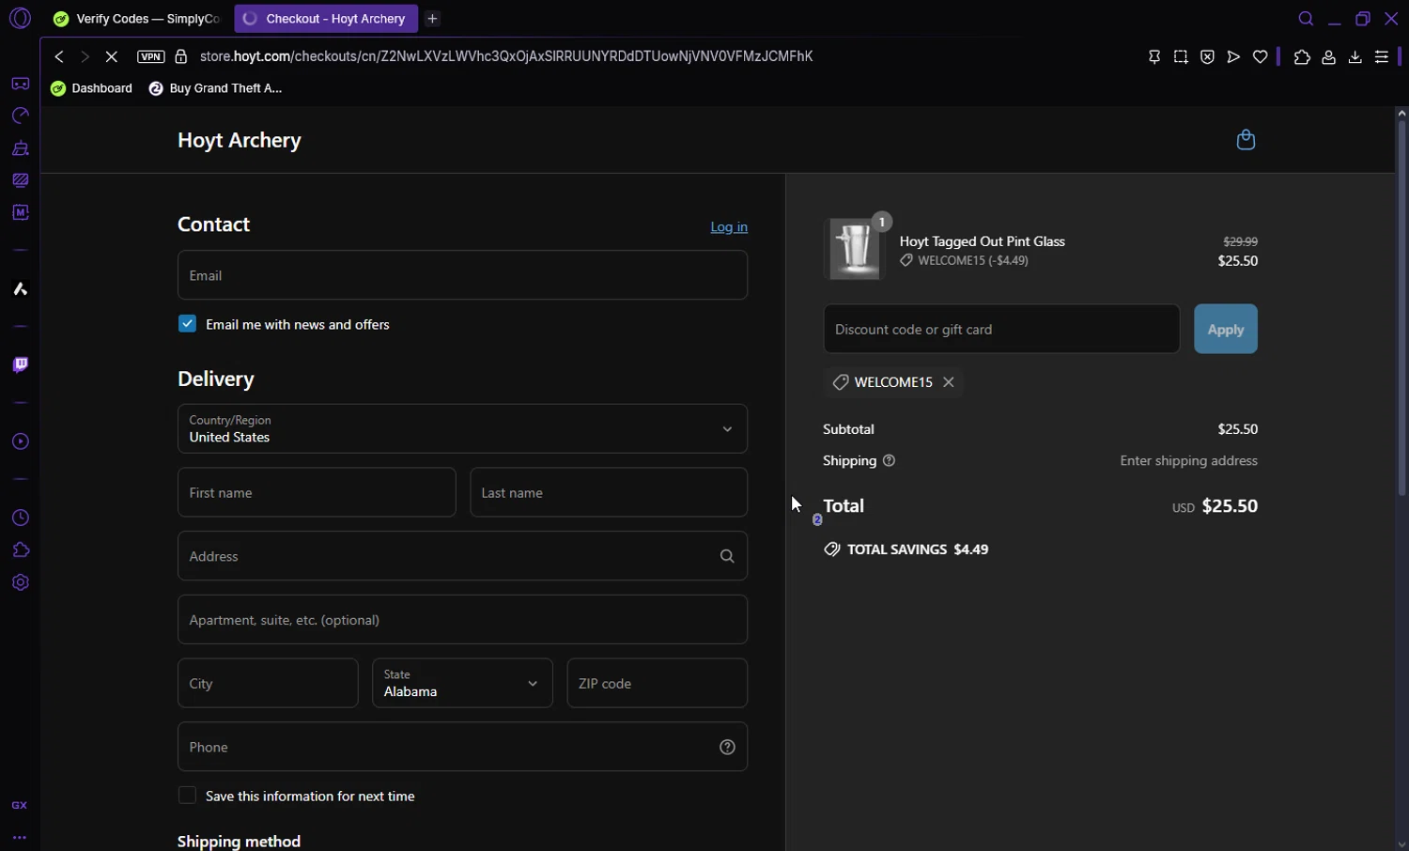This screenshot has height=851, width=1409.
Task: Open Settings gear icon in sidebar
Action: 20,582
